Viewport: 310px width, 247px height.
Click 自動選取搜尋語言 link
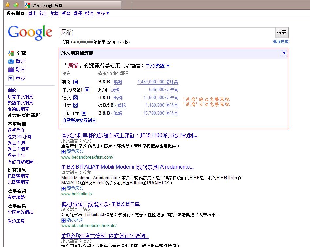(79, 120)
